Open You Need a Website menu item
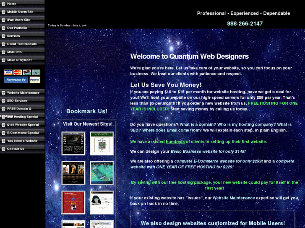 tap(22, 141)
